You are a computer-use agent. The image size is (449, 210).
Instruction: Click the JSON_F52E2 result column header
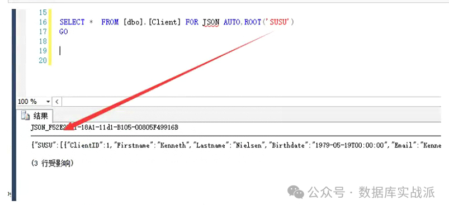click(105, 127)
